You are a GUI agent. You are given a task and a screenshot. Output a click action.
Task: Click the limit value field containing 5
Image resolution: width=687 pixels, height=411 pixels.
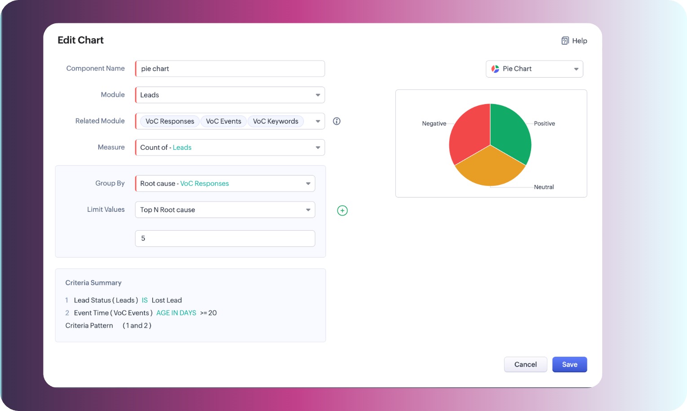click(225, 238)
